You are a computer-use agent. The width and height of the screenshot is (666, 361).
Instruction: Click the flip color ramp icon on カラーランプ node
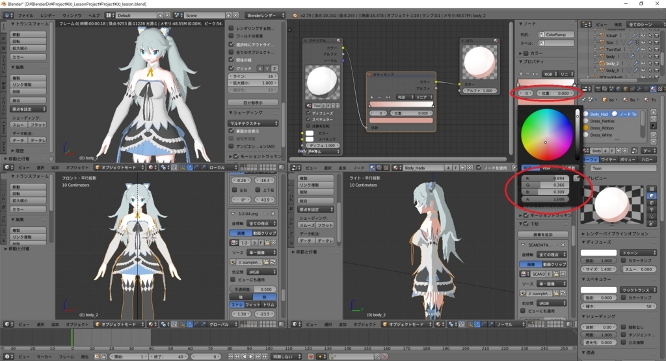point(388,98)
